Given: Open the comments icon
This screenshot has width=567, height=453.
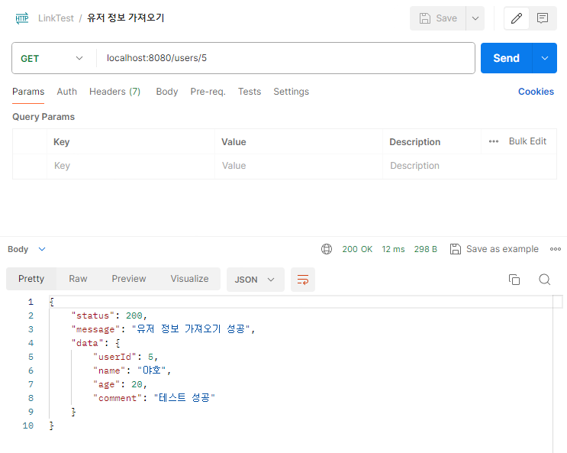Looking at the screenshot, I should point(543,18).
